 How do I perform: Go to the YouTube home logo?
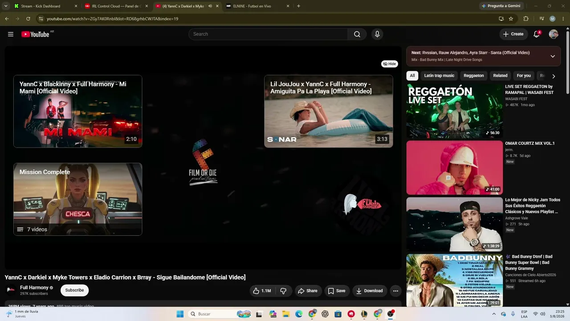35,34
